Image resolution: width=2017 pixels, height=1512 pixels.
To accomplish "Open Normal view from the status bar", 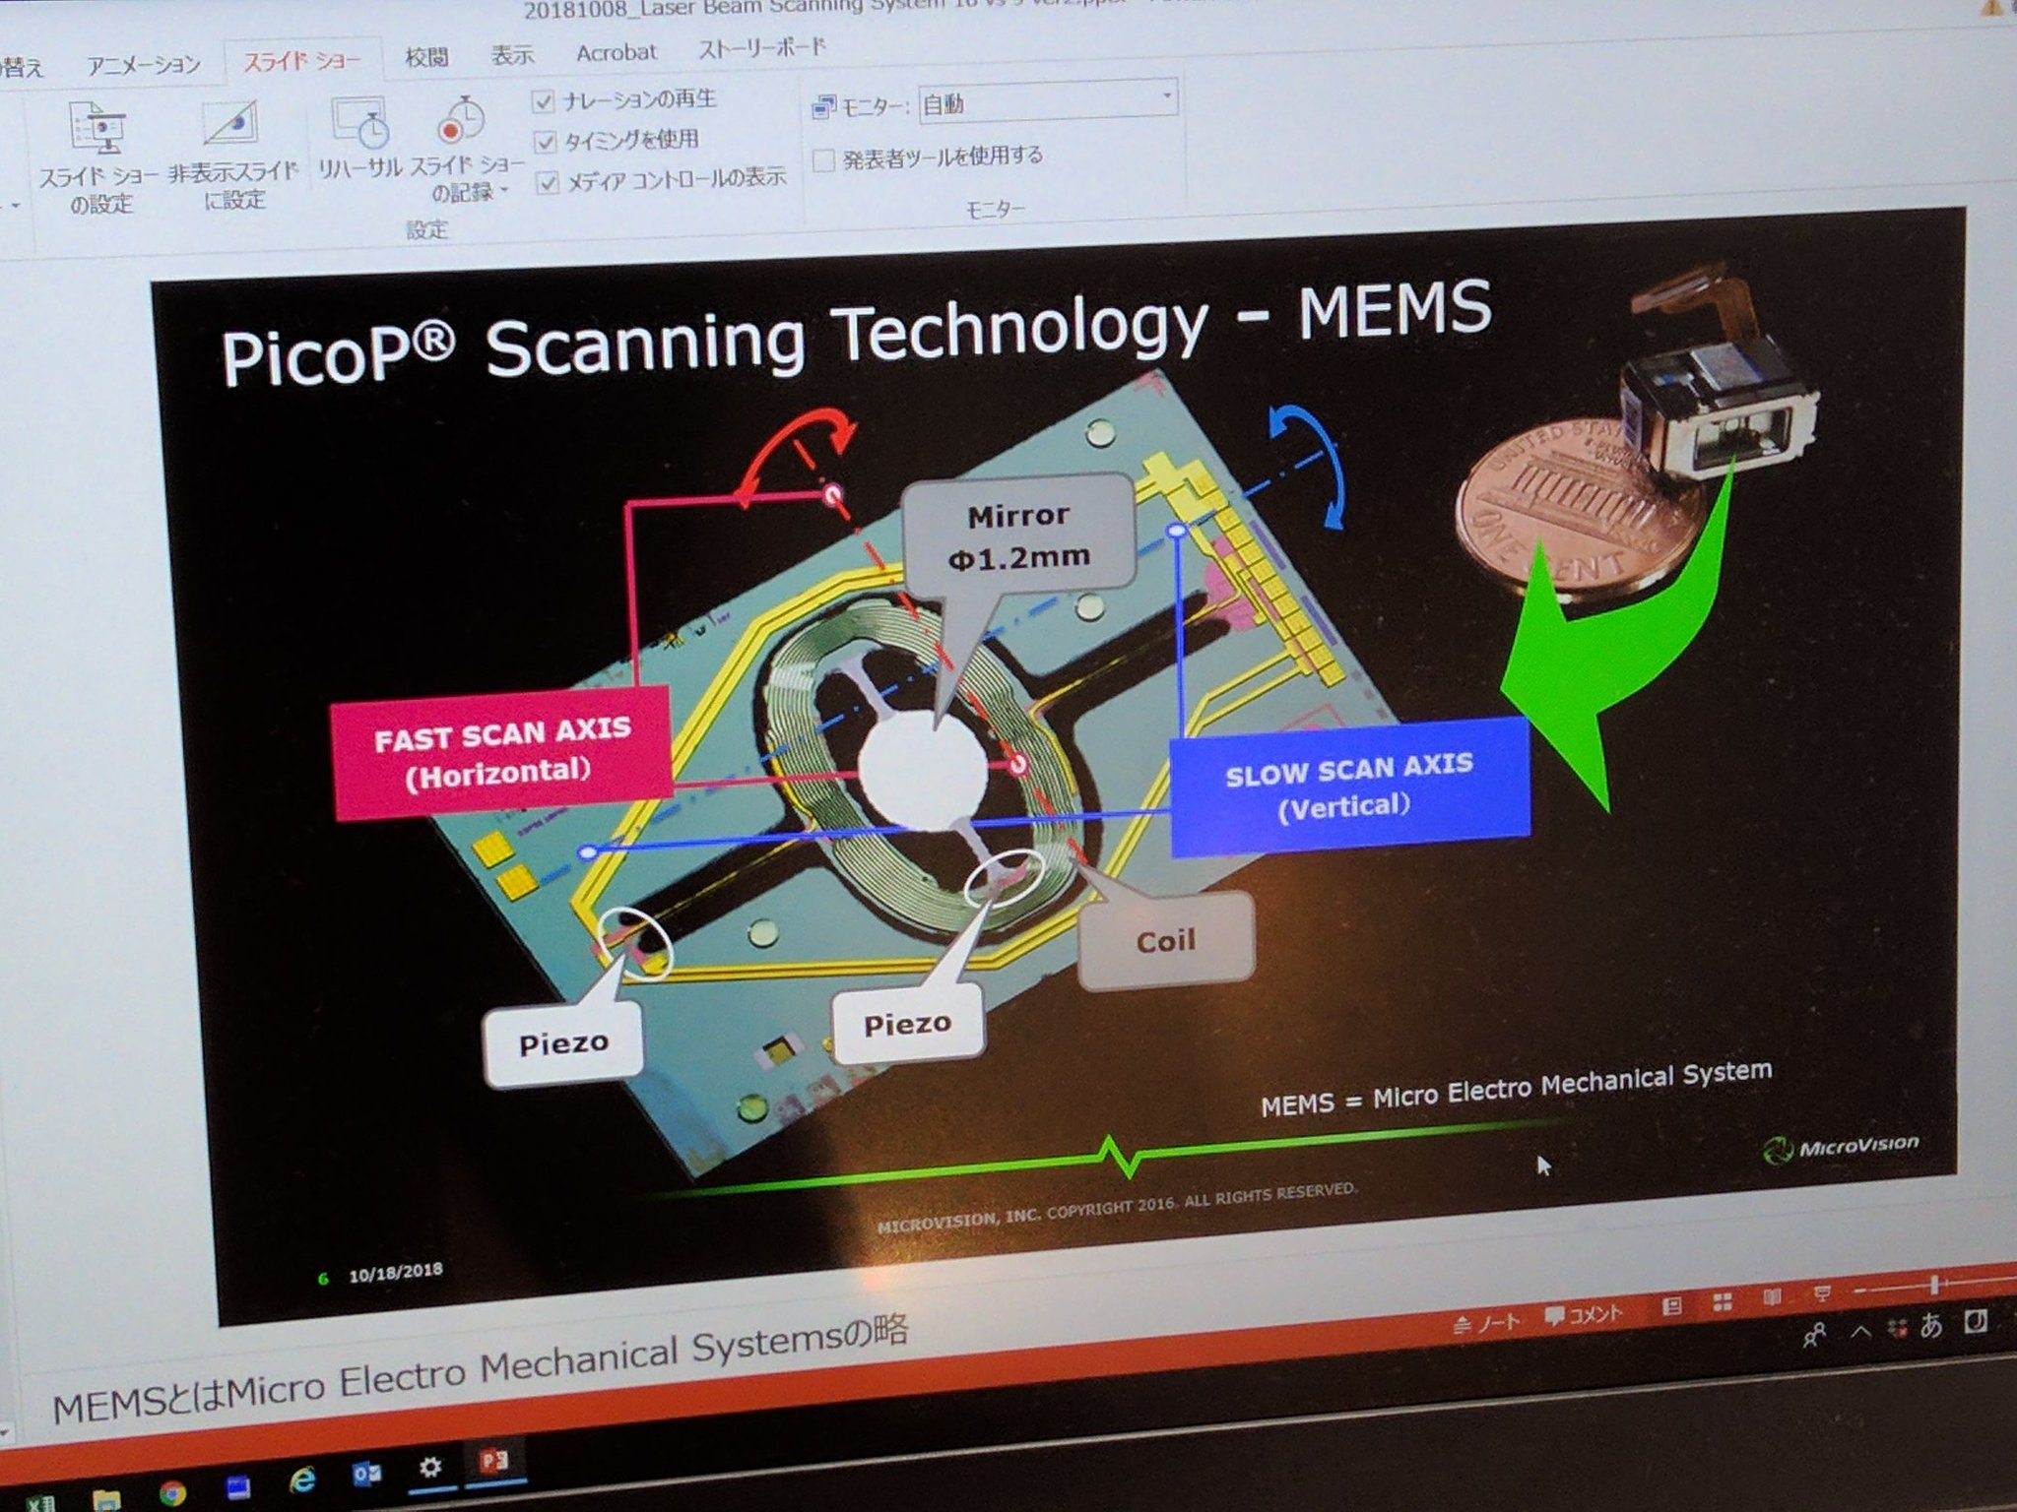I will [x=1671, y=1306].
